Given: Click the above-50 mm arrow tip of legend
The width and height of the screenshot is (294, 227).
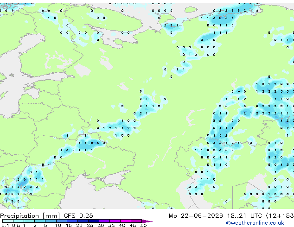Looking at the screenshot, I should click(147, 221).
